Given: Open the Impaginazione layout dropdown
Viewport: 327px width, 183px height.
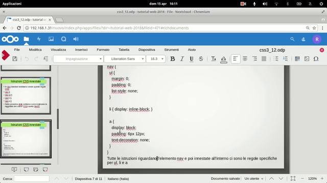Looking at the screenshot, I should tap(78, 59).
